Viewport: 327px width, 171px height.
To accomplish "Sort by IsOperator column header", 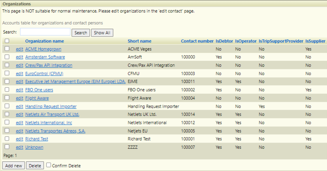I will pyautogui.click(x=246, y=41).
